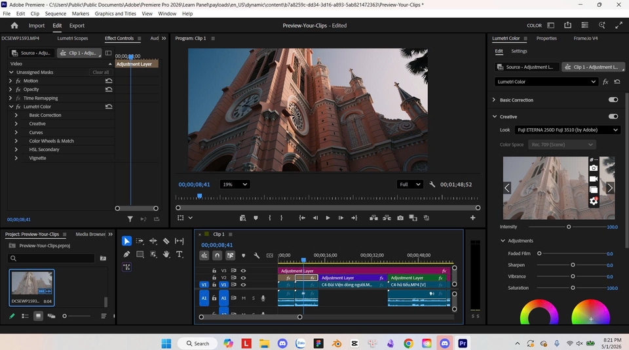Select the Hand tool
This screenshot has width=629, height=350.
166,254
